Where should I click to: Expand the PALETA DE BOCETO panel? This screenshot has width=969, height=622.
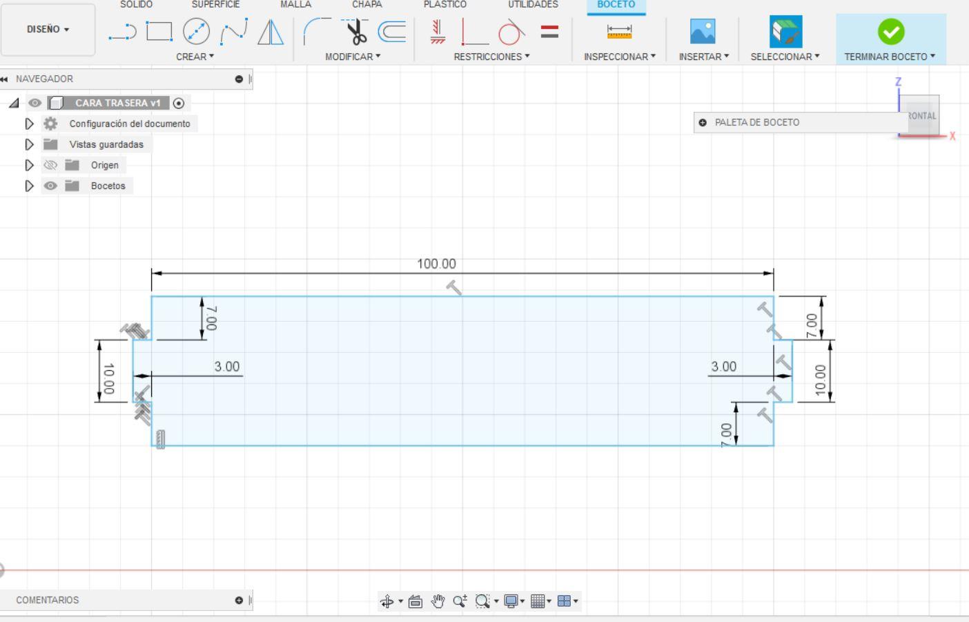[x=703, y=122]
